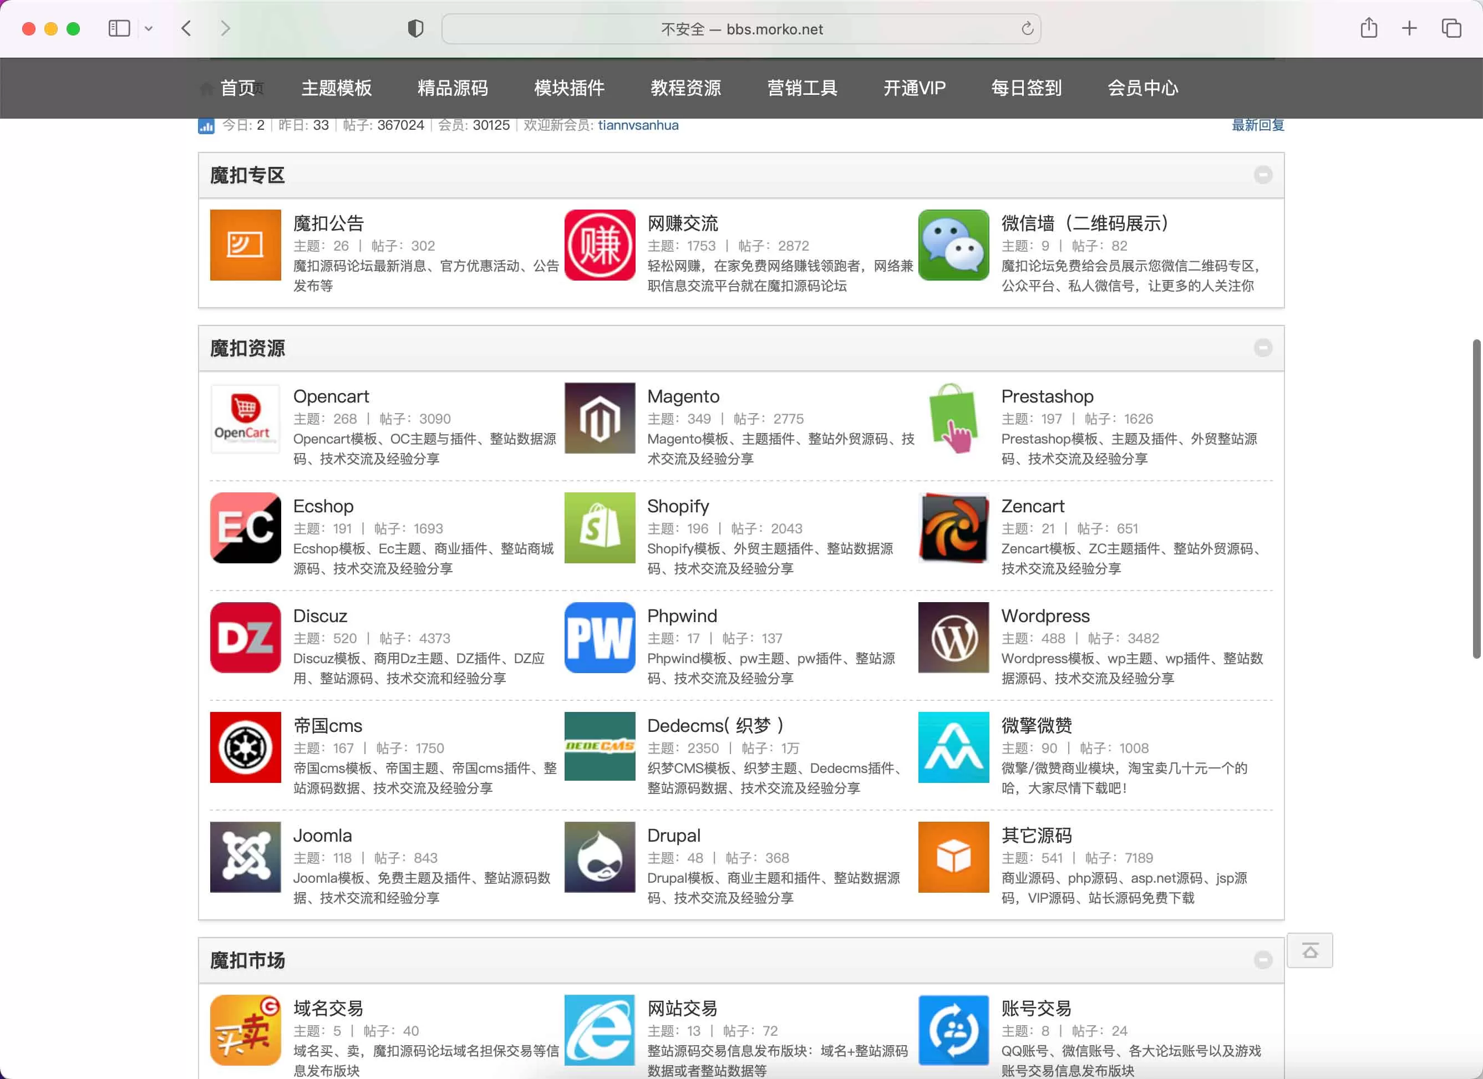
Task: Click the Discuz DZ icon
Action: click(x=245, y=638)
